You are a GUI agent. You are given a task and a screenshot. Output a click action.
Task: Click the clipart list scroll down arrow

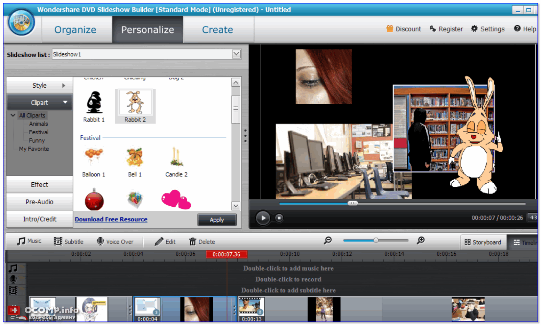tap(236, 206)
